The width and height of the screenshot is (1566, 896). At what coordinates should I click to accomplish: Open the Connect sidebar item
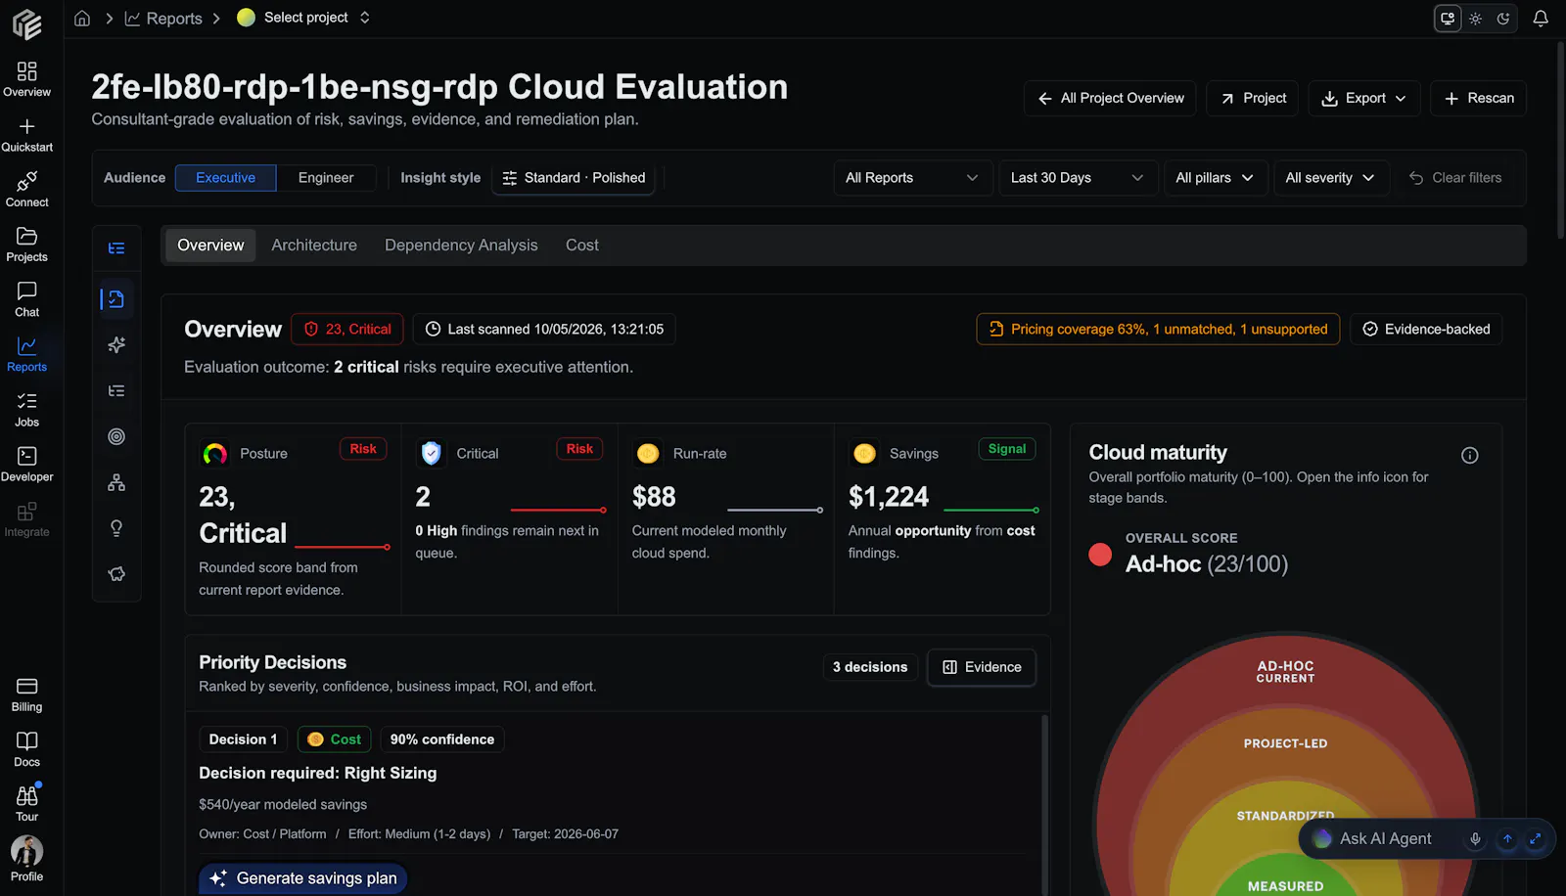click(26, 190)
